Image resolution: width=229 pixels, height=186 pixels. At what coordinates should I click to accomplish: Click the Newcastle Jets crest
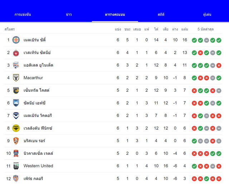[x=16, y=153]
